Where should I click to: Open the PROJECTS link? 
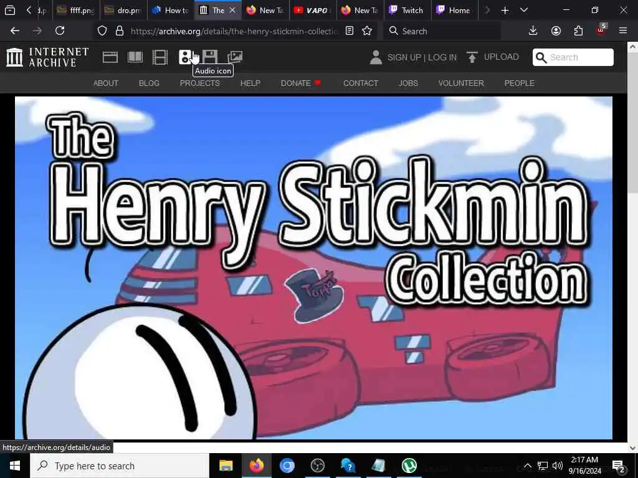click(x=200, y=83)
